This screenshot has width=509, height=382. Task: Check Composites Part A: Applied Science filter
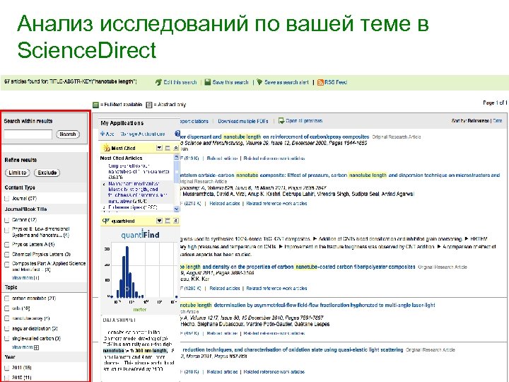(7, 265)
